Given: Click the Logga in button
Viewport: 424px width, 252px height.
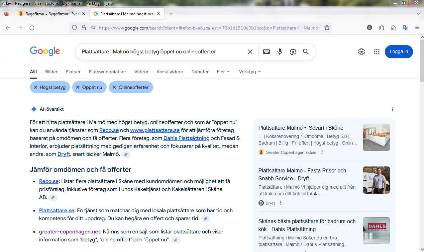Looking at the screenshot, I should tap(399, 52).
